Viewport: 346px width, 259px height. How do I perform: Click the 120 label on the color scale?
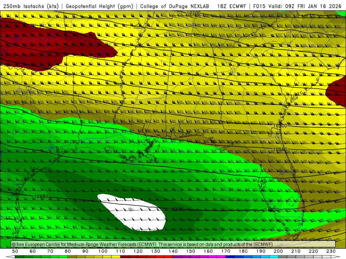tap(138, 251)
